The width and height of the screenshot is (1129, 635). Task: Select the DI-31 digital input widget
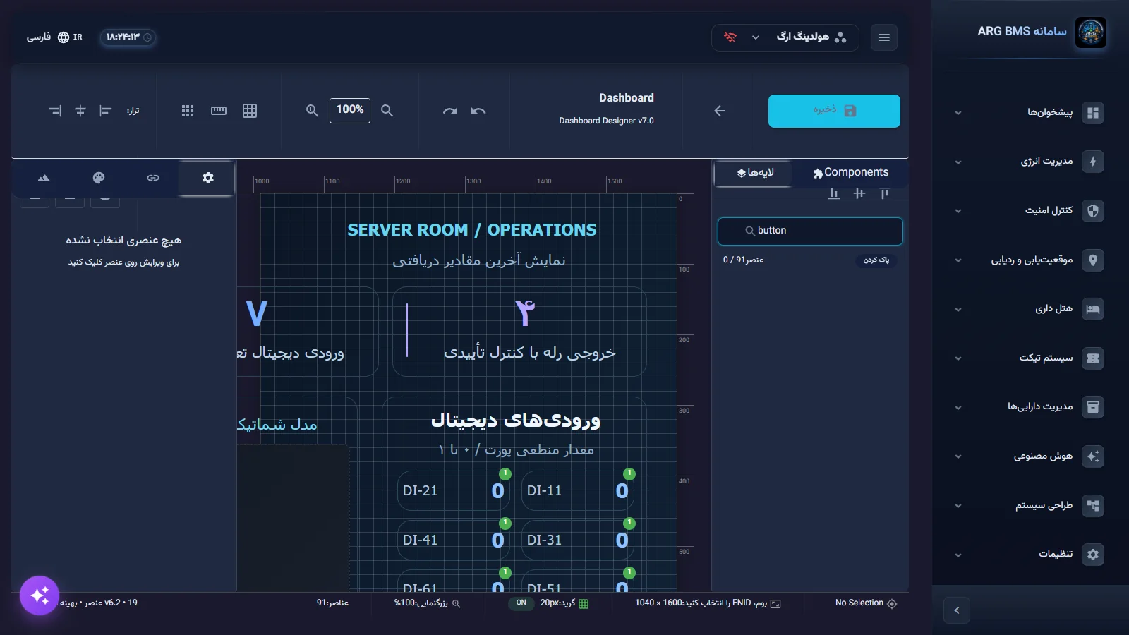coord(578,540)
